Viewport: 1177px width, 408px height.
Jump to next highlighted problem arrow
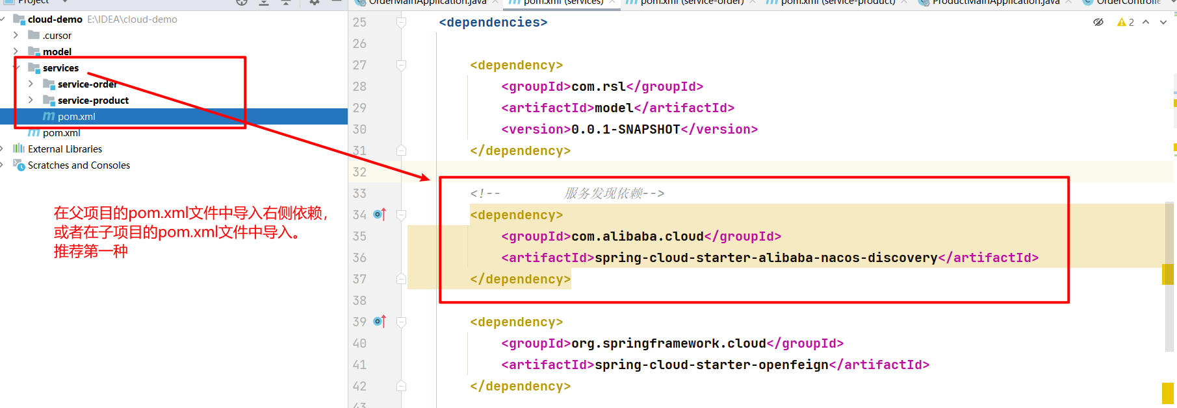click(x=1163, y=22)
